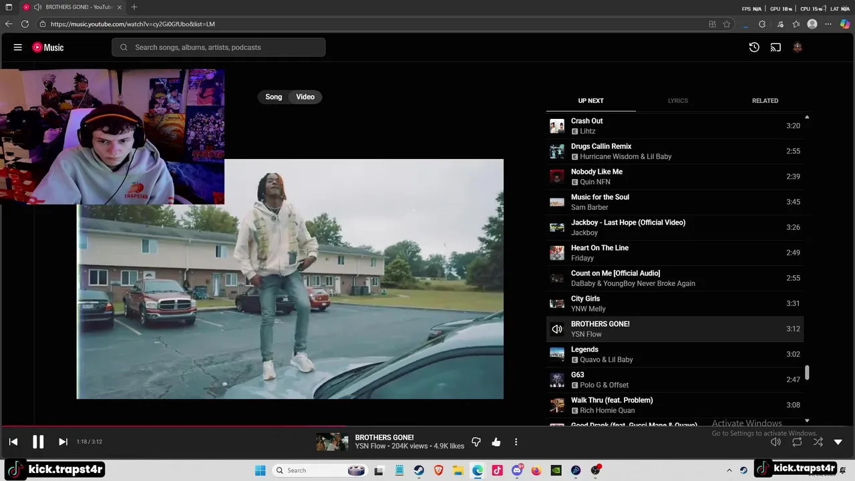Open browser favorites list icon

pyautogui.click(x=796, y=24)
